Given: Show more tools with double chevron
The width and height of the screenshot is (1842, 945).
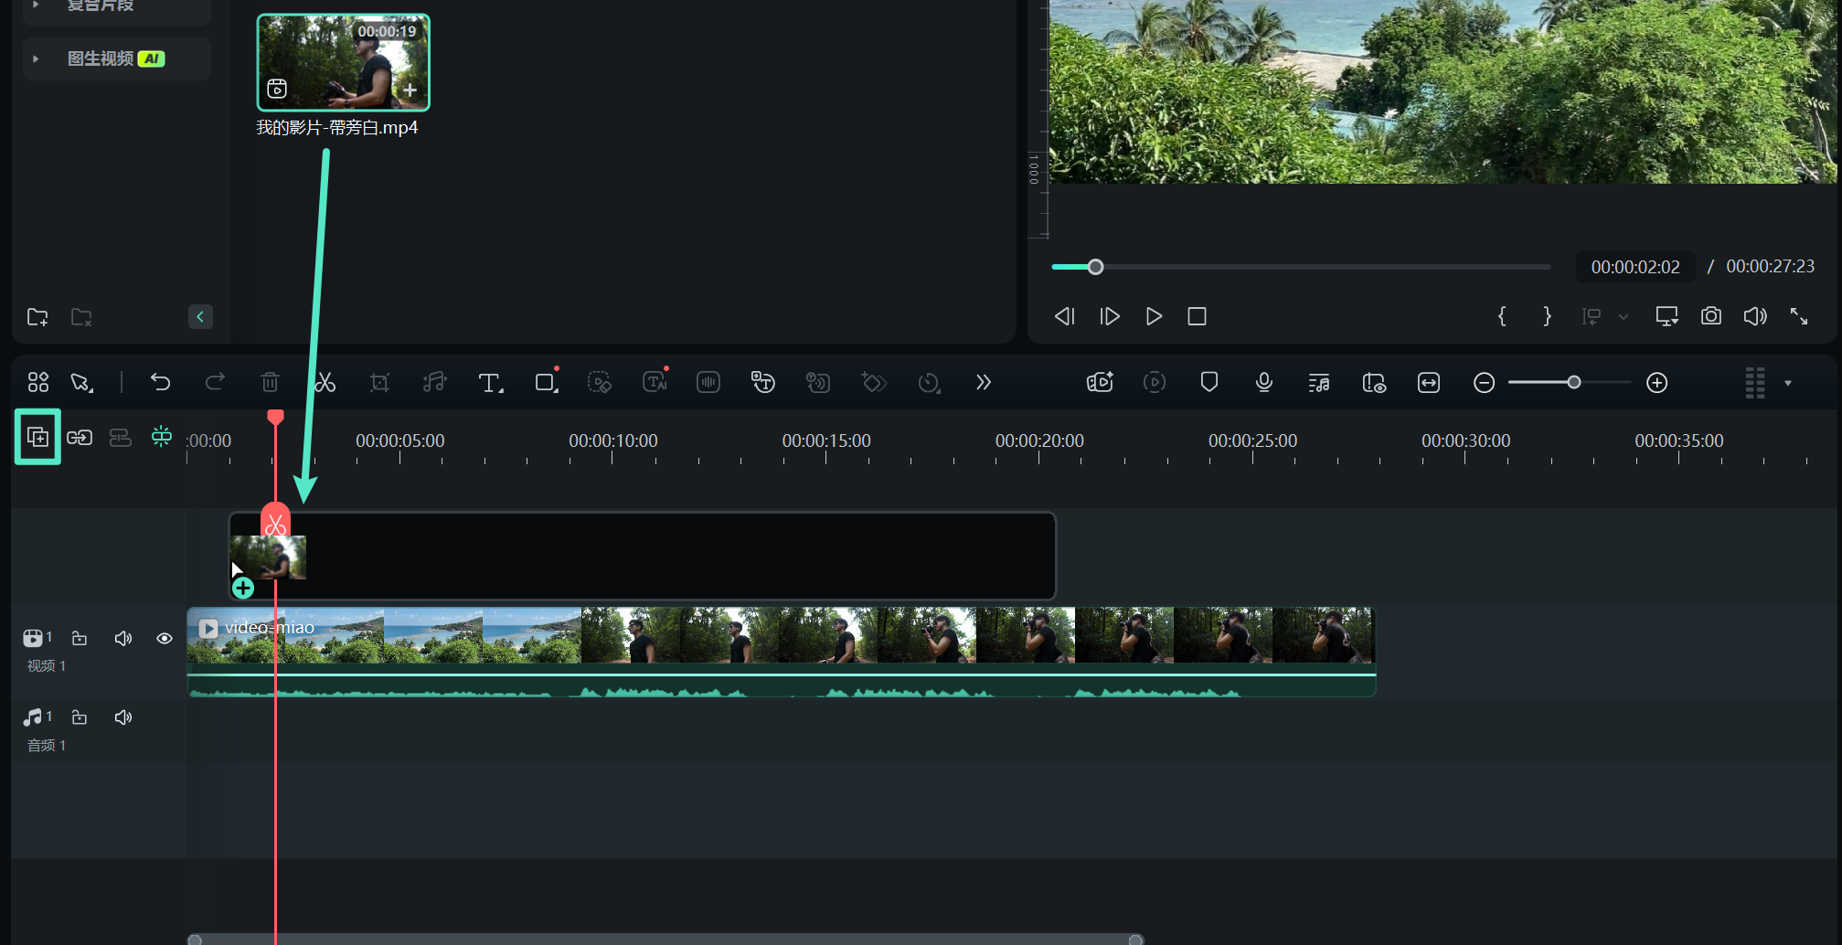Looking at the screenshot, I should 984,382.
